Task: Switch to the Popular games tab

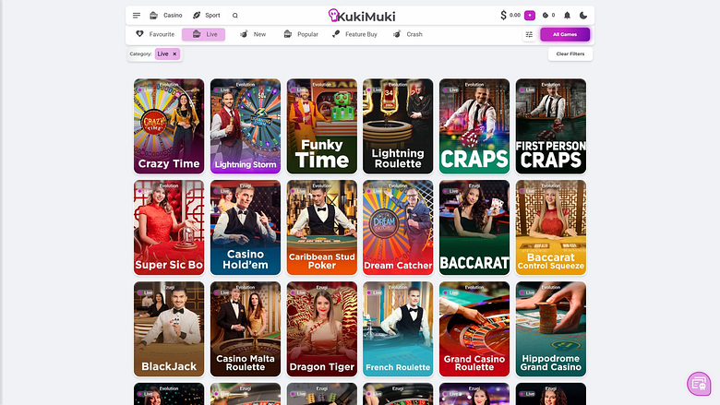Action: click(301, 34)
